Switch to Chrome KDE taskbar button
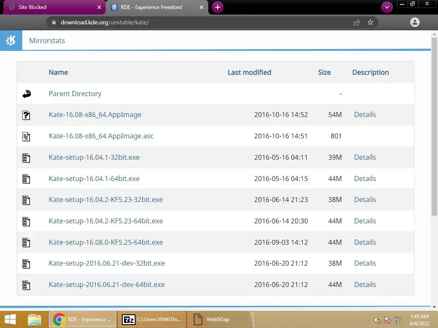438x328 pixels. (83, 319)
